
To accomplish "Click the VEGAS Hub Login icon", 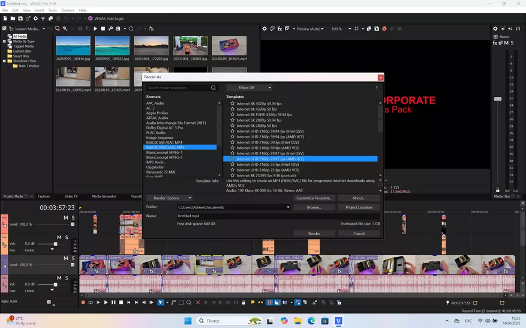I will click(91, 19).
